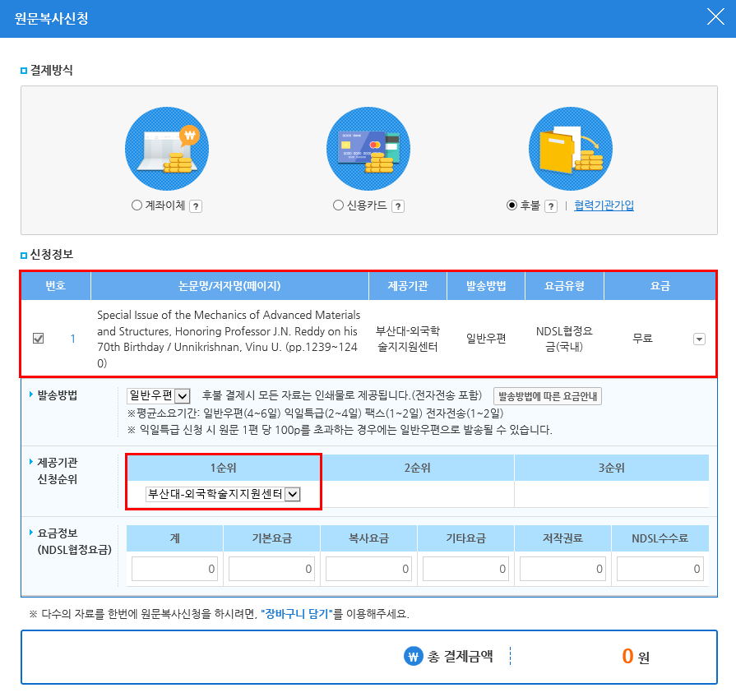
Task: Open 1순위 provider 부산대 dropdown
Action: point(223,494)
